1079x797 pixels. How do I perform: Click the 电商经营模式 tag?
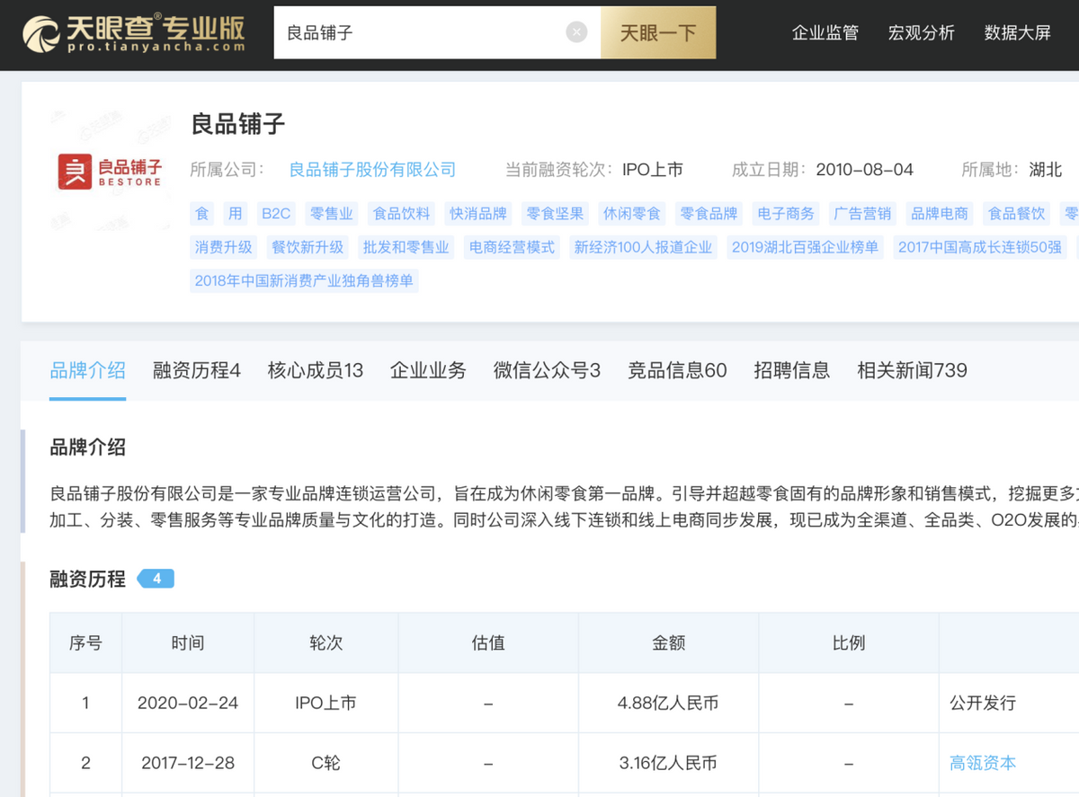coord(512,247)
